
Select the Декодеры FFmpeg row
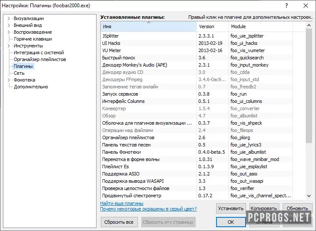click(196, 79)
